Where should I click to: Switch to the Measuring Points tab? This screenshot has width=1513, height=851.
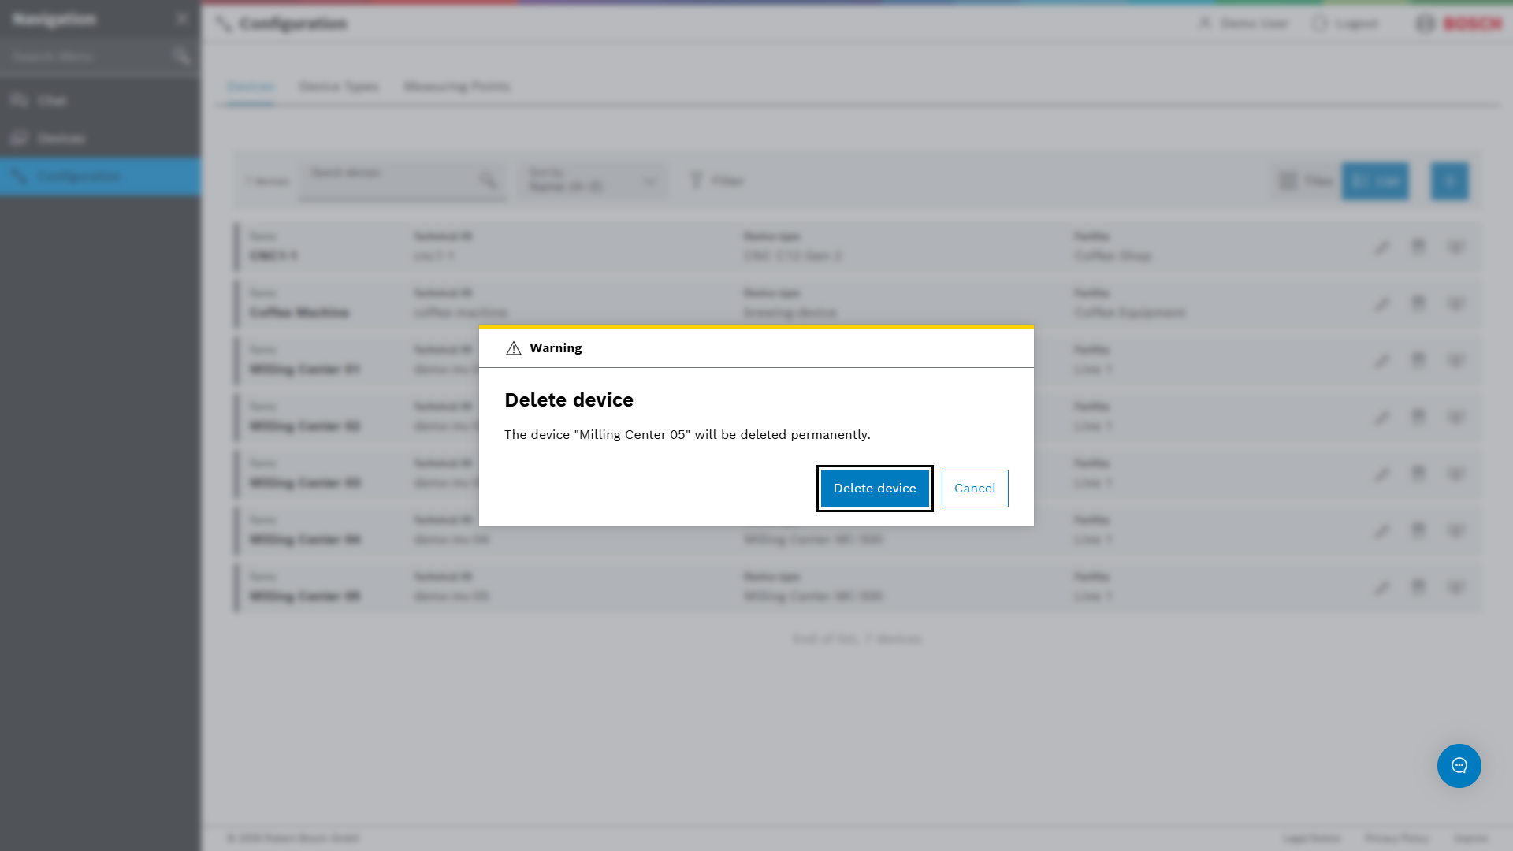click(457, 87)
